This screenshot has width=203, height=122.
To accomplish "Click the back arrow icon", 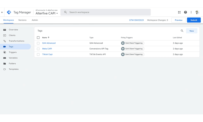I will [2, 12].
